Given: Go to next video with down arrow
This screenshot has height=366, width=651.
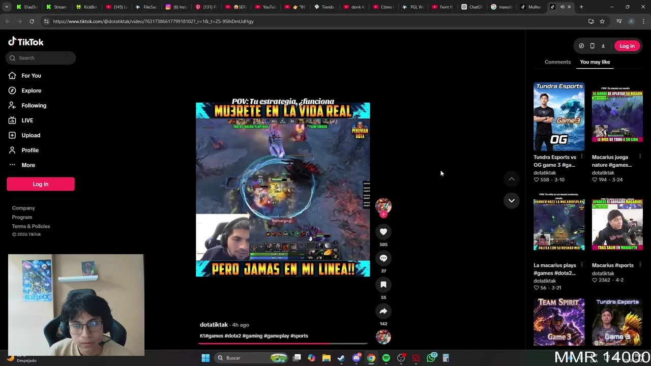Looking at the screenshot, I should click(512, 201).
